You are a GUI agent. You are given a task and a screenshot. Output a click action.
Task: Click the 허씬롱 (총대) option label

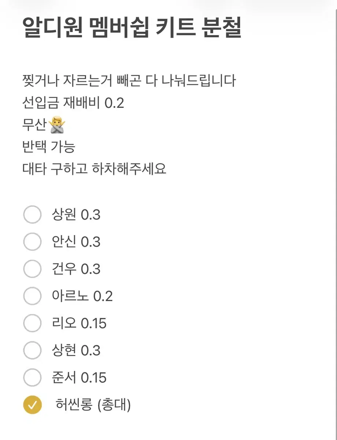click(93, 405)
